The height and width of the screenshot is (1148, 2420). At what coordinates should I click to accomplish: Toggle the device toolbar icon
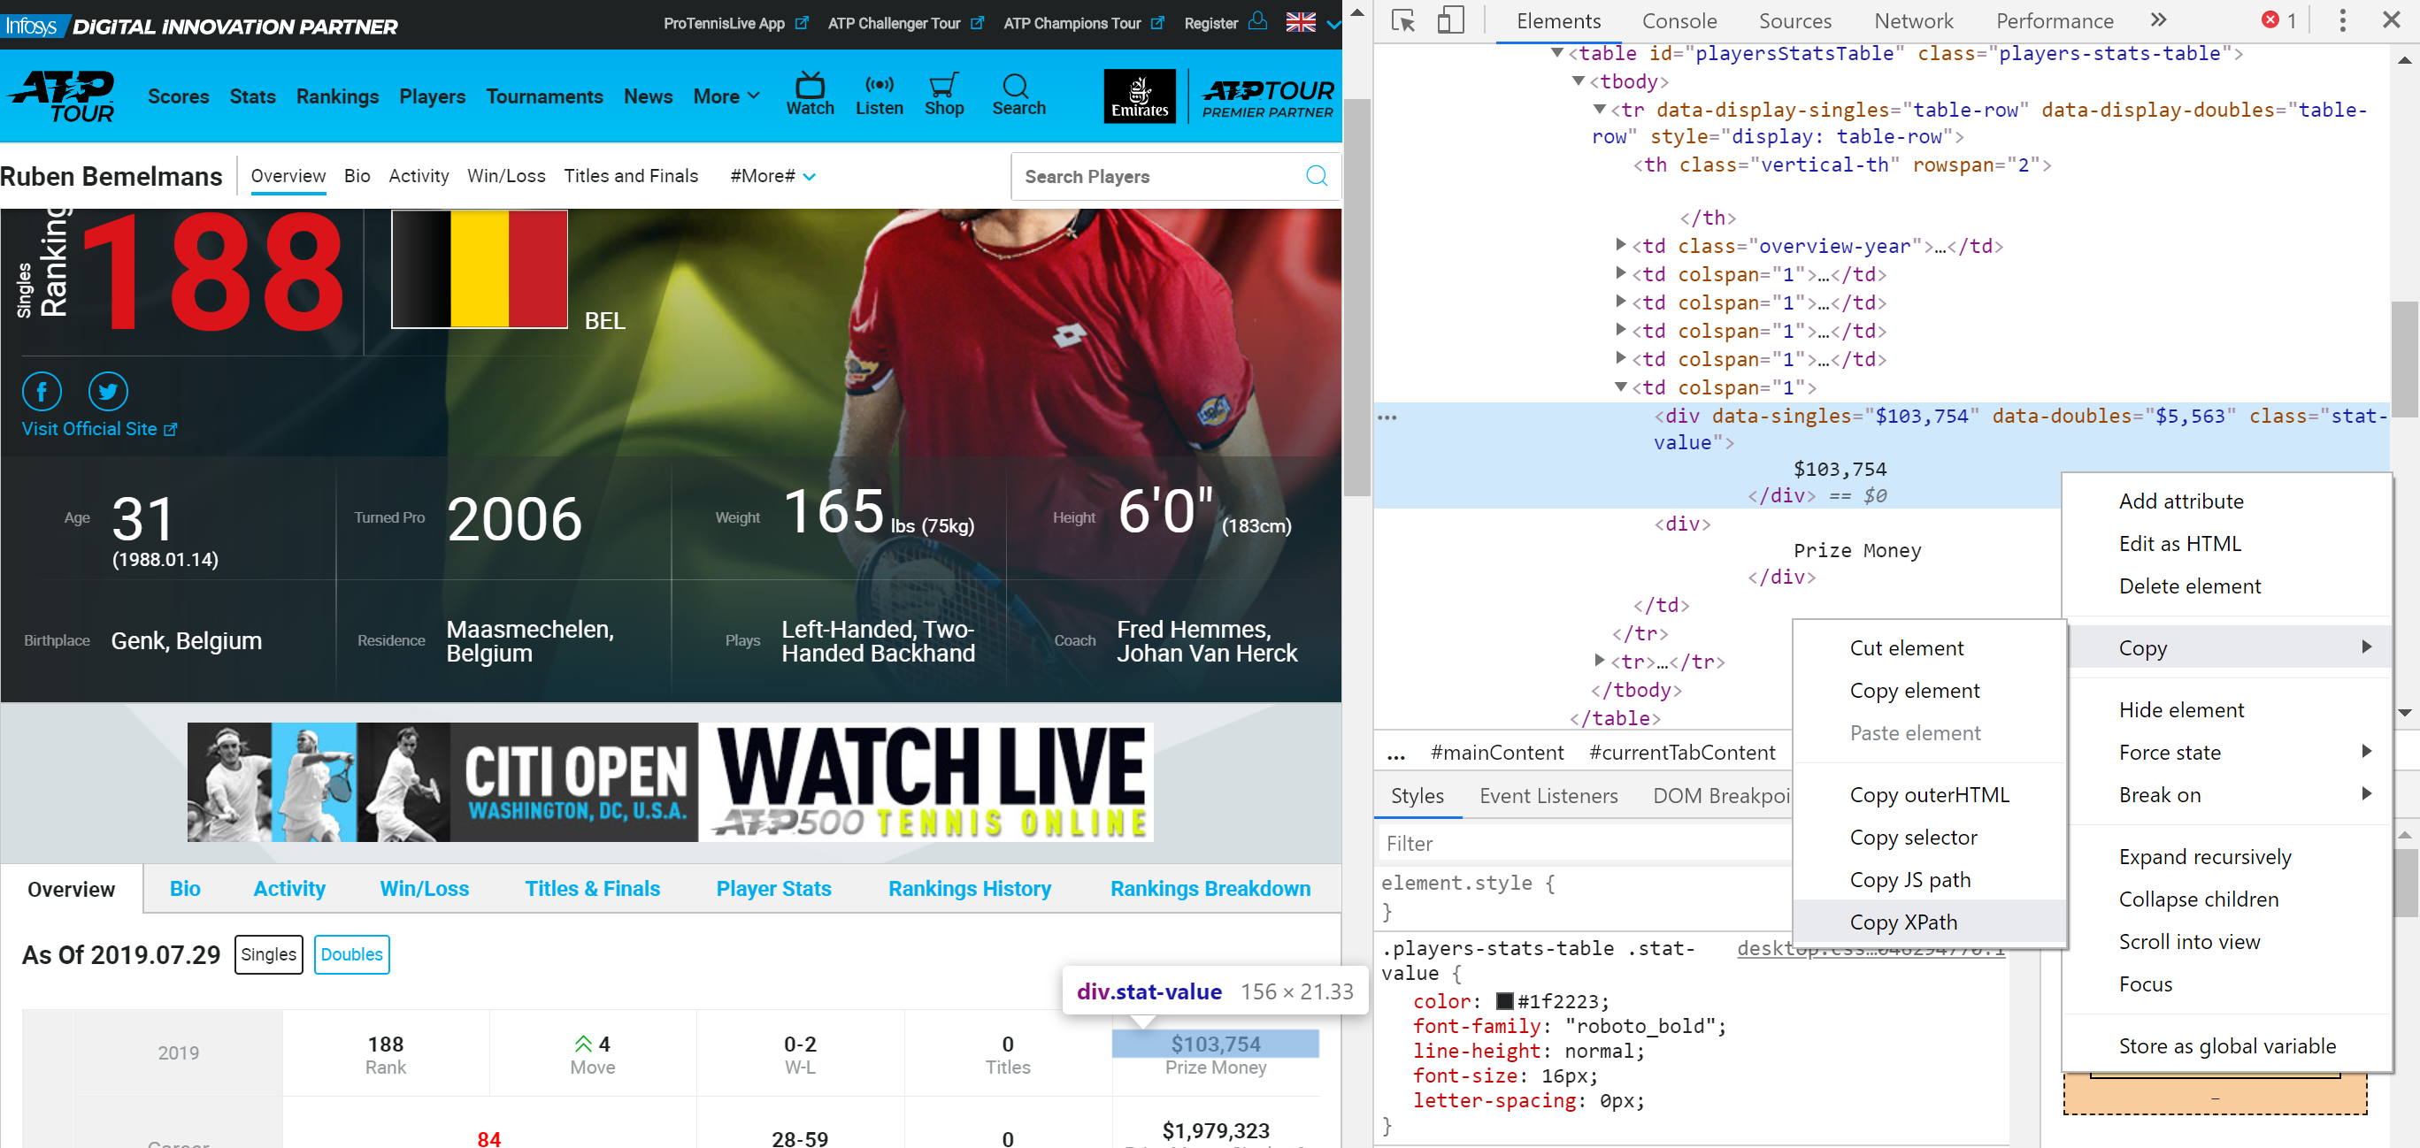tap(1449, 20)
